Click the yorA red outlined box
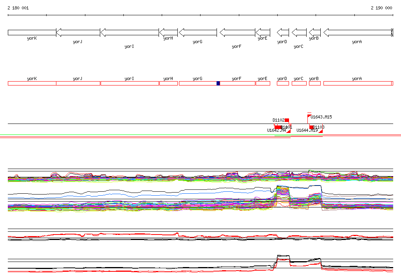Screen dimensions: 401x280 (x=358, y=83)
